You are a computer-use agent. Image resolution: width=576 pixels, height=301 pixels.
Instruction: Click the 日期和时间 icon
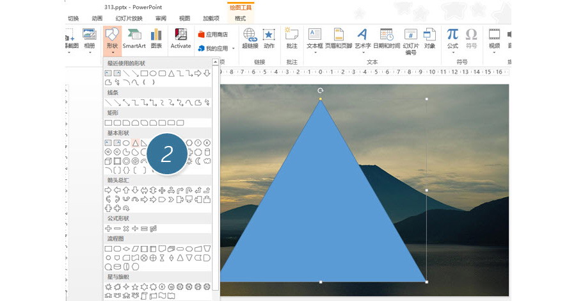coord(387,38)
